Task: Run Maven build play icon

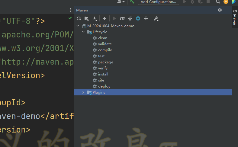Action: [x=114, y=18]
